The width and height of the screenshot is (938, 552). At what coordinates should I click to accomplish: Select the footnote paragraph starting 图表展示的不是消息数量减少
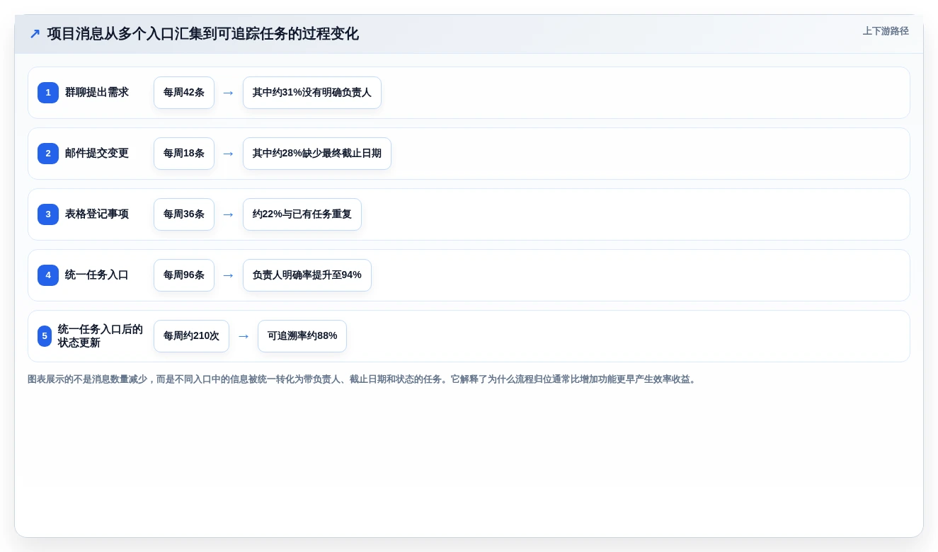tap(363, 379)
